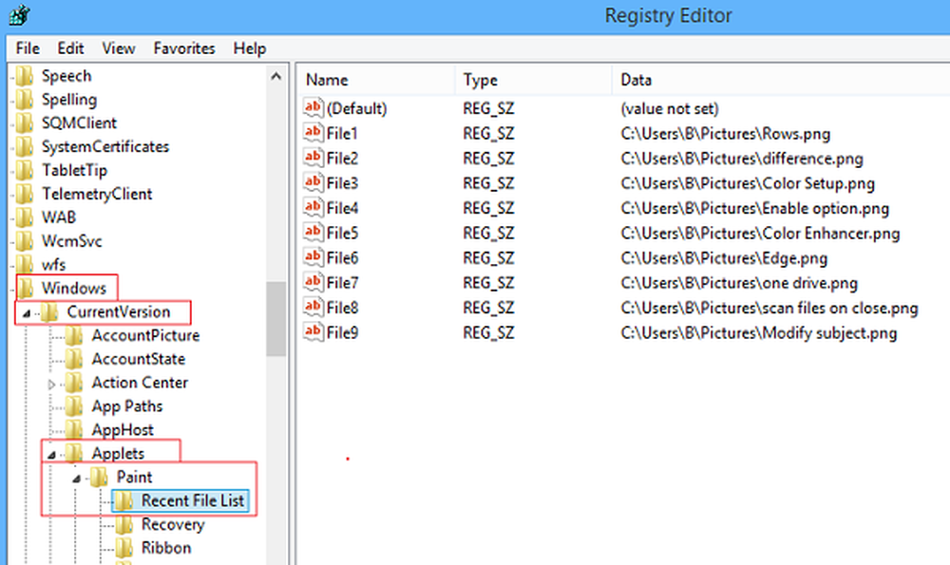Select the File3 value name
This screenshot has width=950, height=565.
342,183
